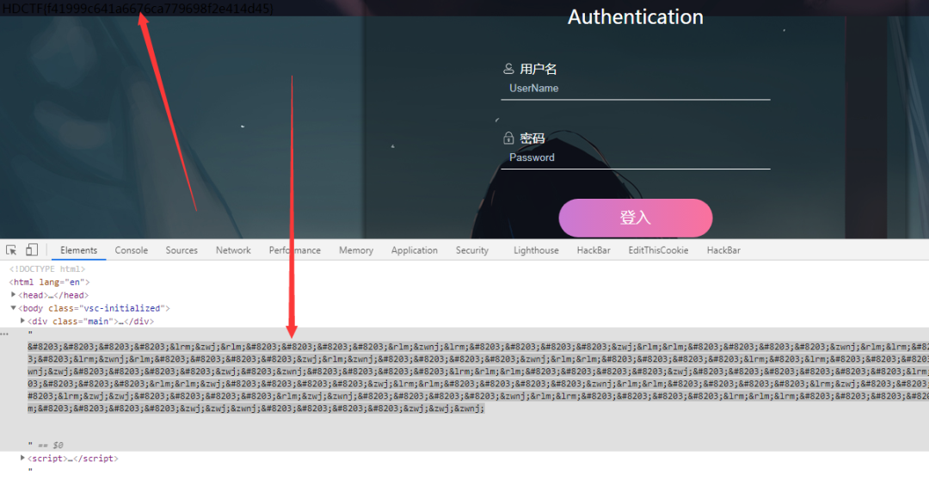
Task: Click the inspect element picker icon
Action: click(x=11, y=250)
